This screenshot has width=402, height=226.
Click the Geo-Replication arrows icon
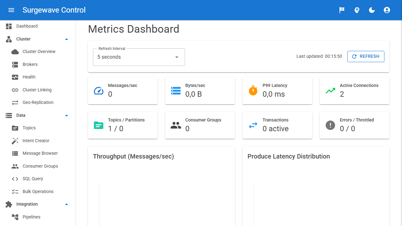(15, 103)
